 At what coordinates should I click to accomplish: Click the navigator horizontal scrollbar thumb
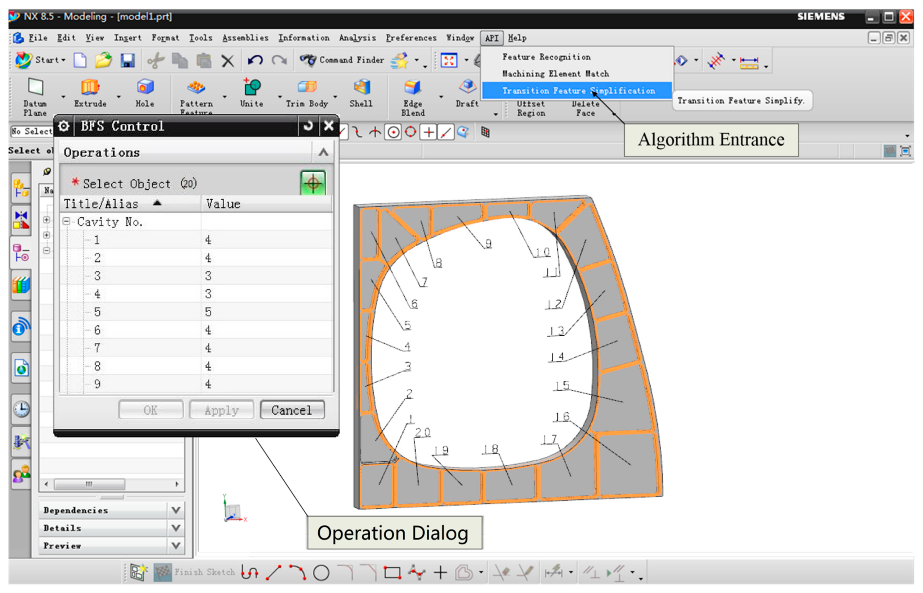pos(89,484)
